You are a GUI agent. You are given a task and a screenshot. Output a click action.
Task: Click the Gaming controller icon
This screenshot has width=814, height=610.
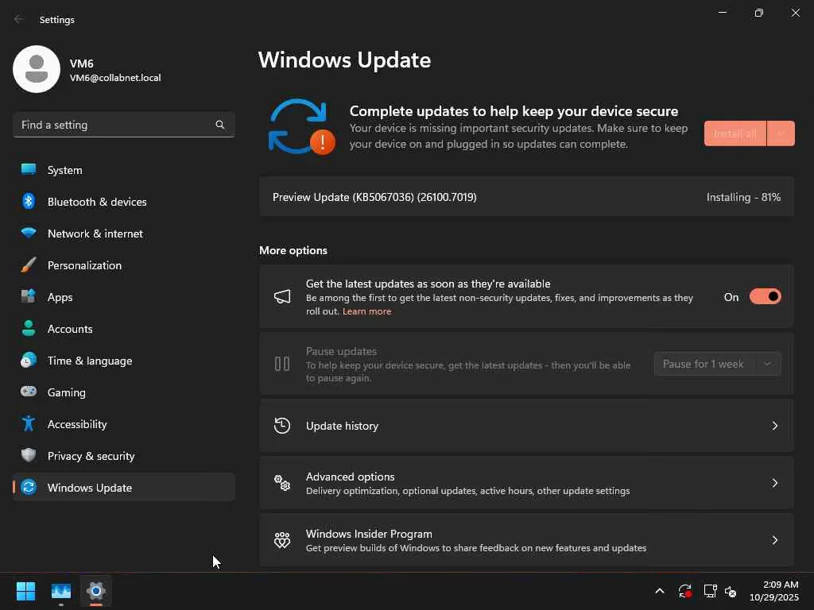[29, 391]
